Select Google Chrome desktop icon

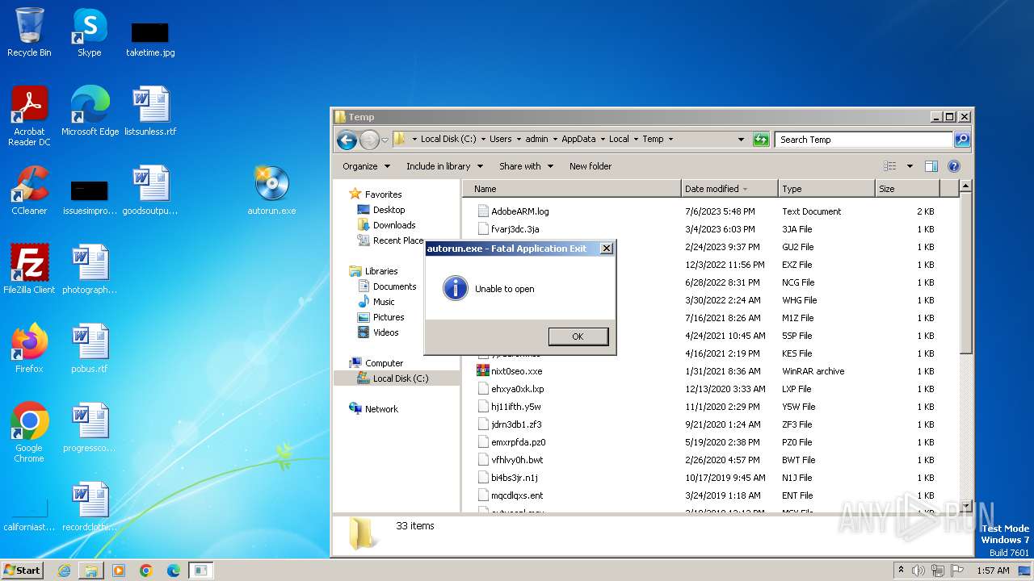point(29,433)
